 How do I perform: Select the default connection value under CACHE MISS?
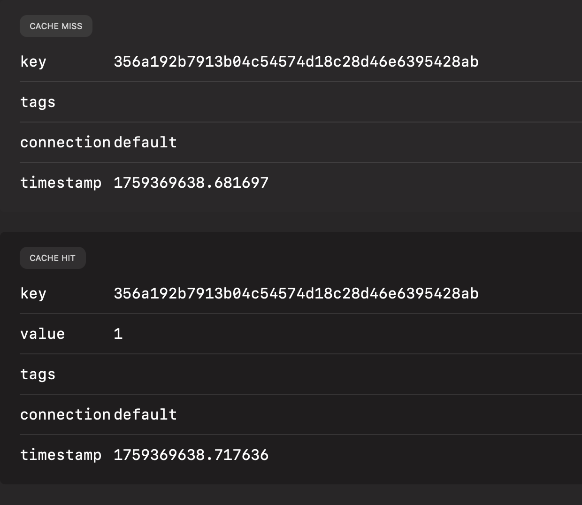point(145,142)
